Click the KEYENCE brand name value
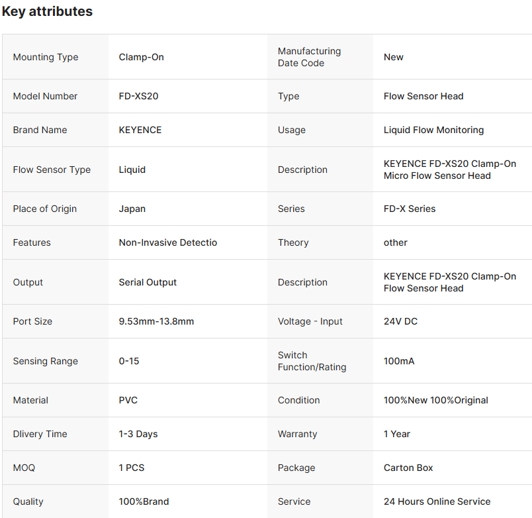Image resolution: width=532 pixels, height=518 pixels. (x=140, y=130)
